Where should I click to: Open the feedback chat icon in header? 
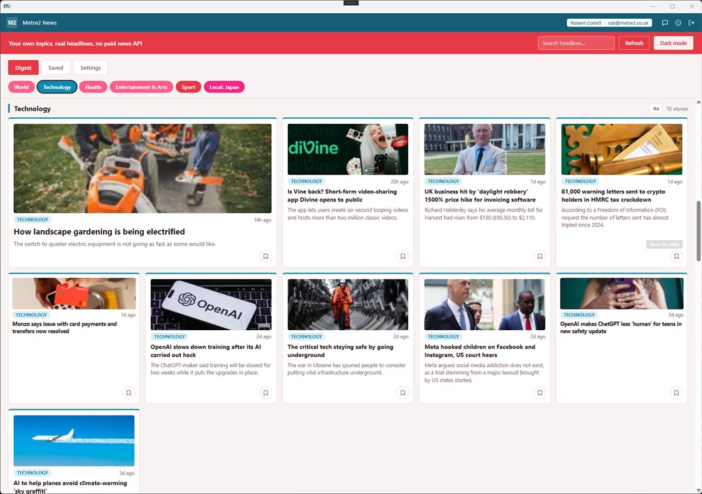tap(665, 23)
